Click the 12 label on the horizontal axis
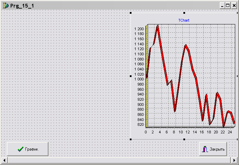239x165 pixels. (187, 132)
